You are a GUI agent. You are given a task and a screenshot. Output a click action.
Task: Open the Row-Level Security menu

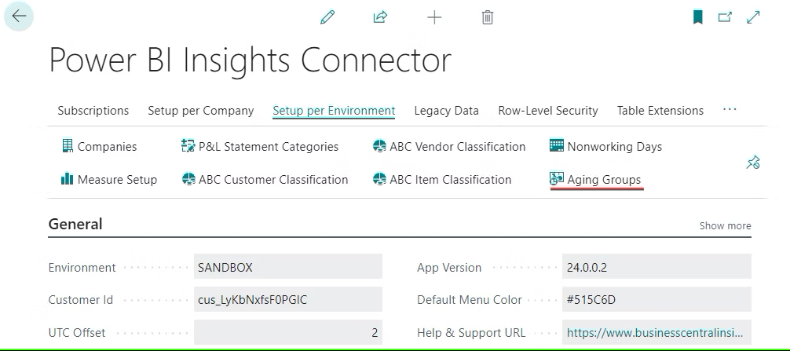548,111
